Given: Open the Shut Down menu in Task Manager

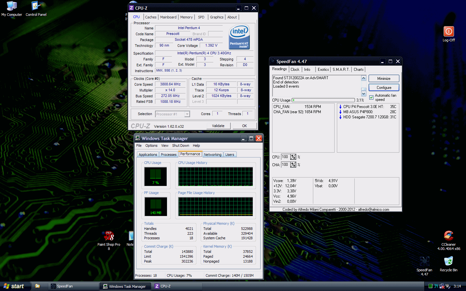Looking at the screenshot, I should 181,145.
